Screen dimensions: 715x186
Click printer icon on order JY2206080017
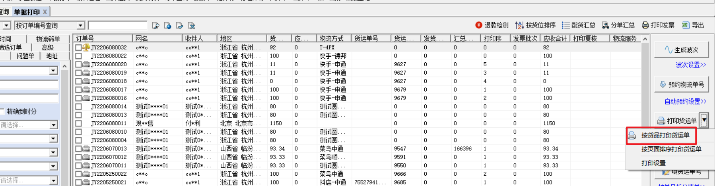coord(86,90)
